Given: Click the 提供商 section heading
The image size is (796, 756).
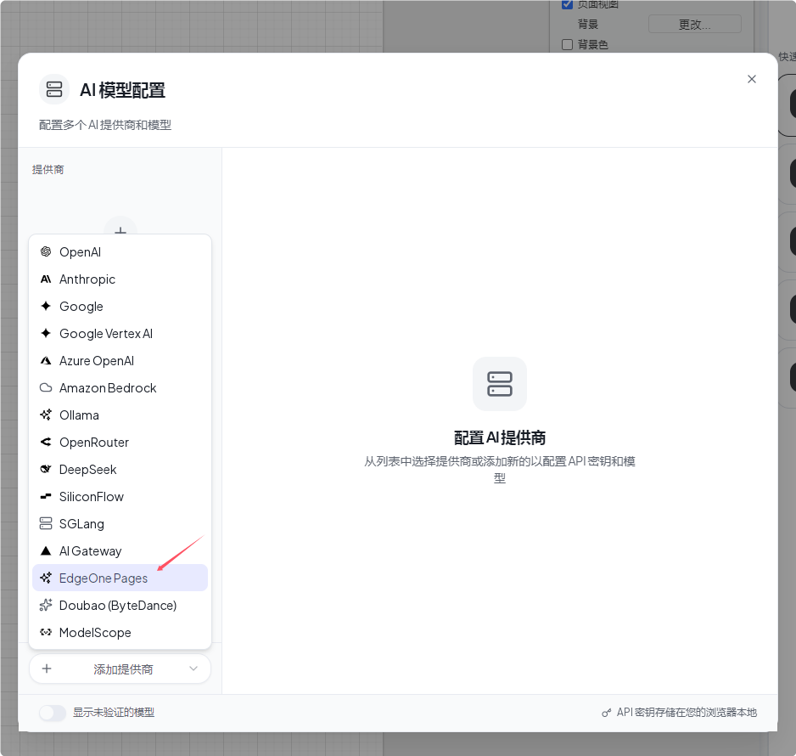Looking at the screenshot, I should pyautogui.click(x=48, y=170).
